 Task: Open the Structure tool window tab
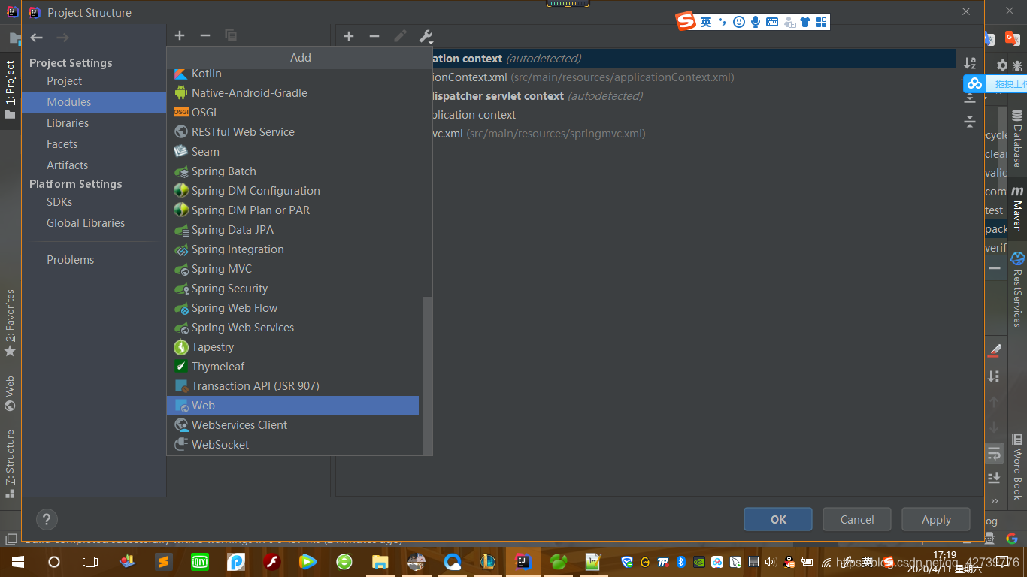[x=10, y=464]
